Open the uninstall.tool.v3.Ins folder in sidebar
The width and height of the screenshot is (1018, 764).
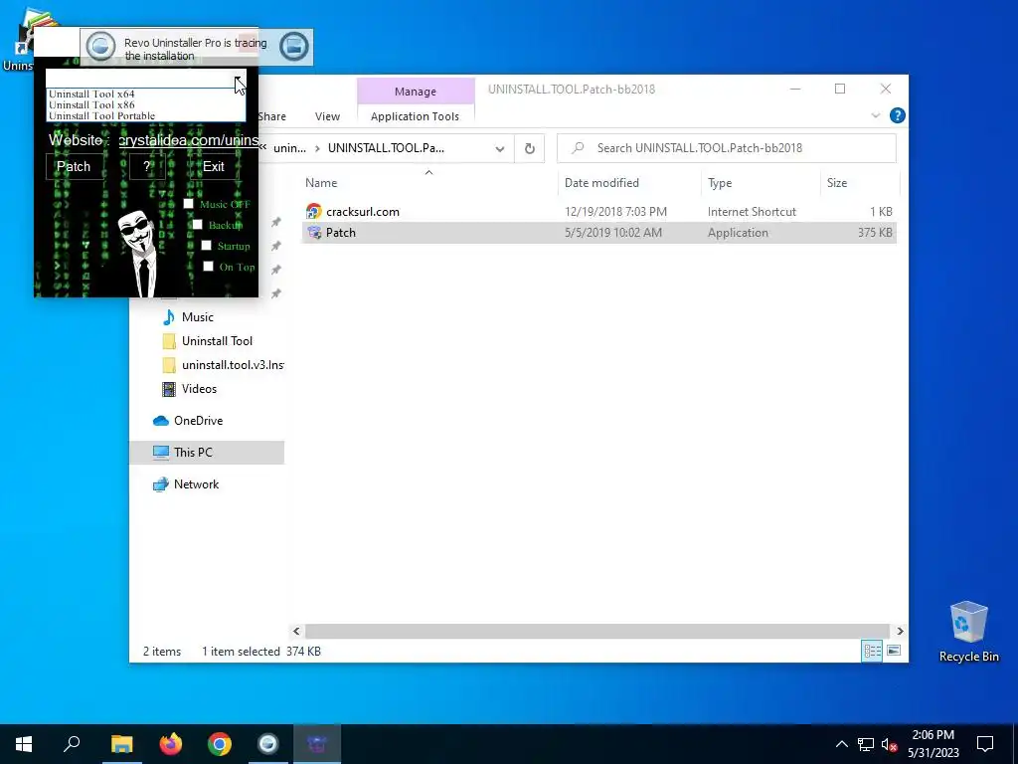click(222, 365)
